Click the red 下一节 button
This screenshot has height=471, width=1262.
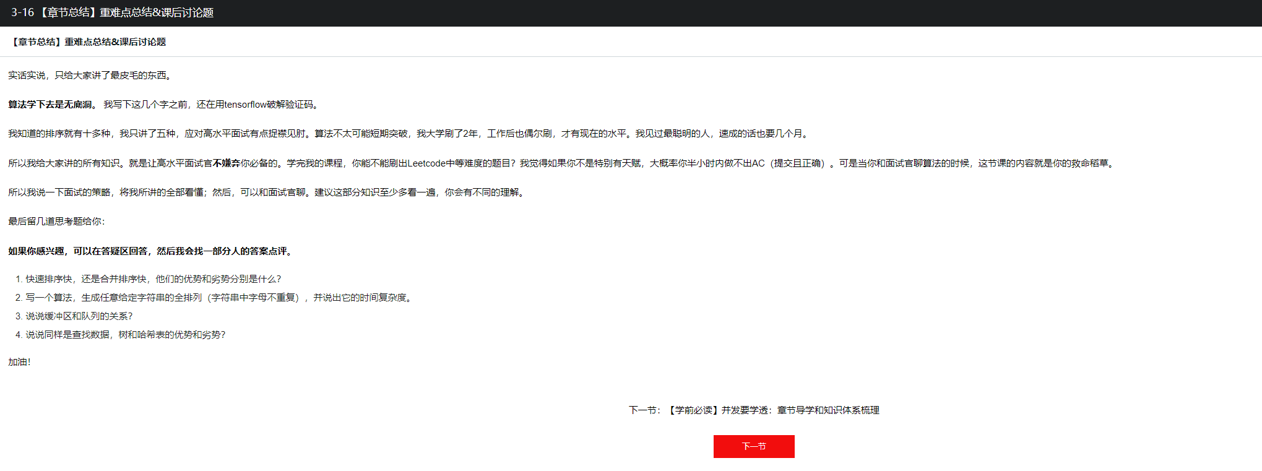coord(753,446)
